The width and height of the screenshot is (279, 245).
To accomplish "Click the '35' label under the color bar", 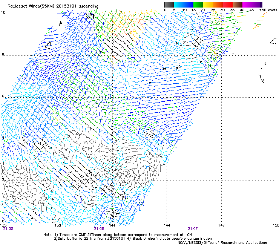I will coord(232,10).
